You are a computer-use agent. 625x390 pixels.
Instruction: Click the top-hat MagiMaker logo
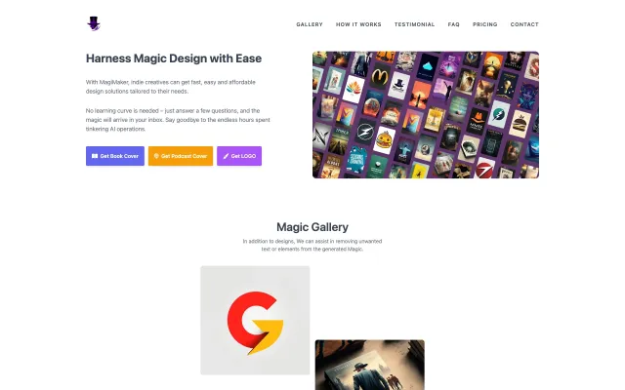(x=94, y=23)
